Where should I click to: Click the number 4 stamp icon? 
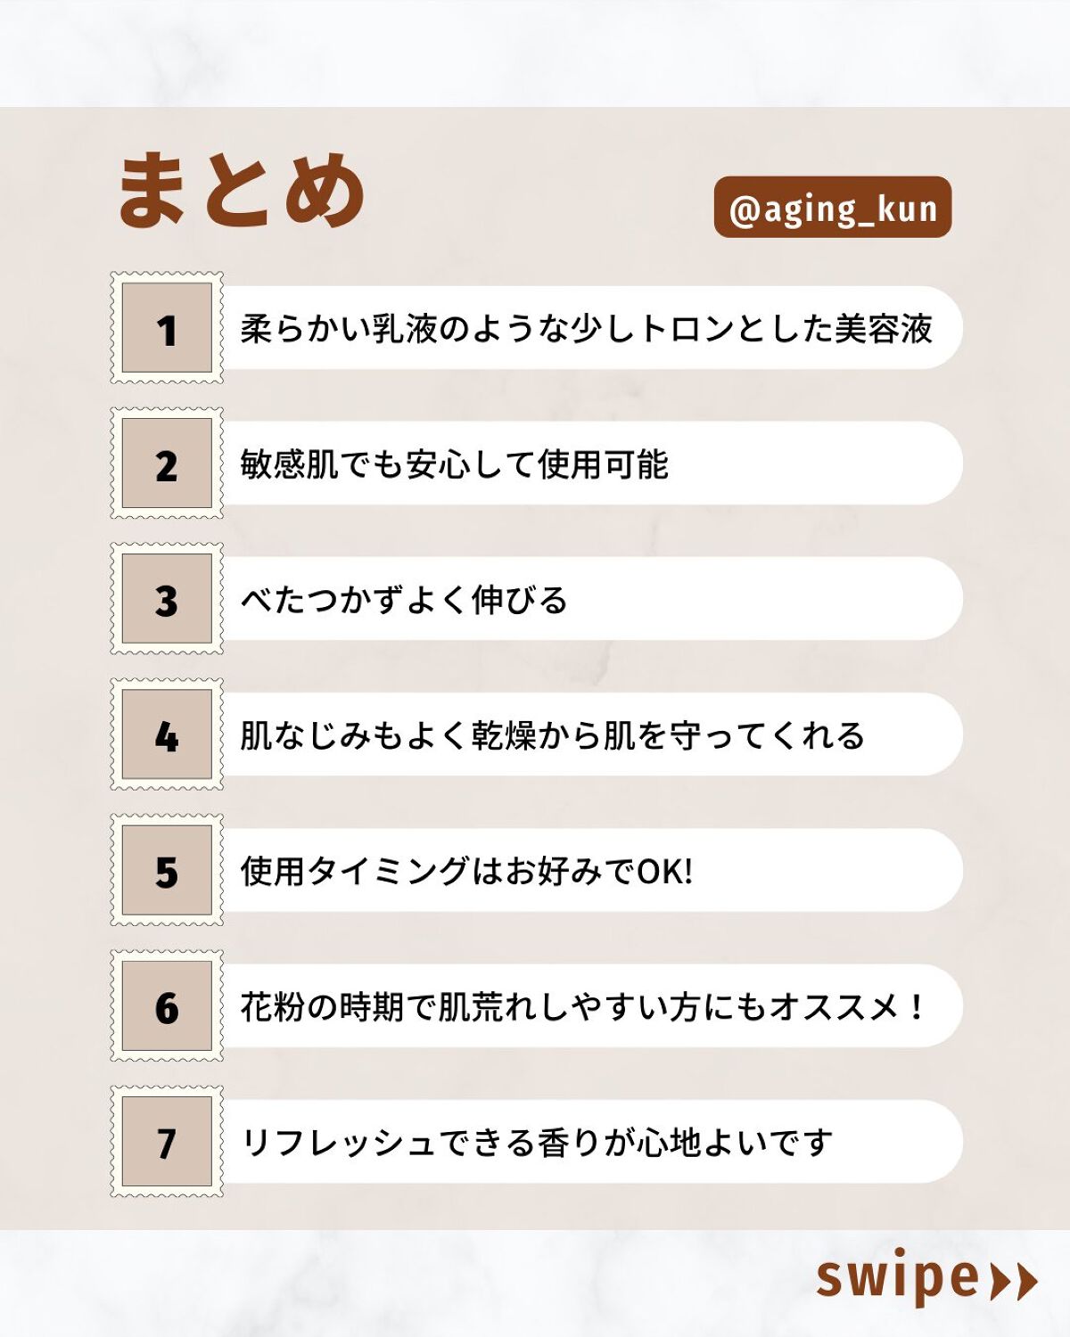click(167, 734)
